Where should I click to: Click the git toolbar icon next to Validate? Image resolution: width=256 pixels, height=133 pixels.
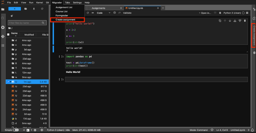[x=120, y=13]
